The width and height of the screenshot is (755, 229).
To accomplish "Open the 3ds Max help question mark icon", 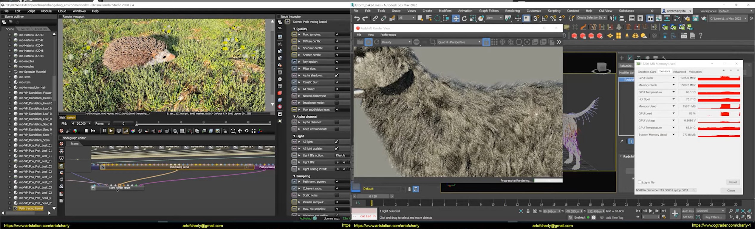I will (701, 36).
